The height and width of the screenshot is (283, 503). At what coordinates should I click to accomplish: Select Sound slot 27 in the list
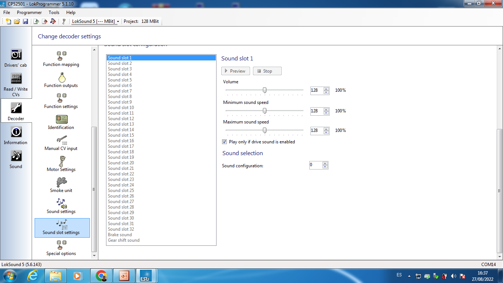pos(161,202)
